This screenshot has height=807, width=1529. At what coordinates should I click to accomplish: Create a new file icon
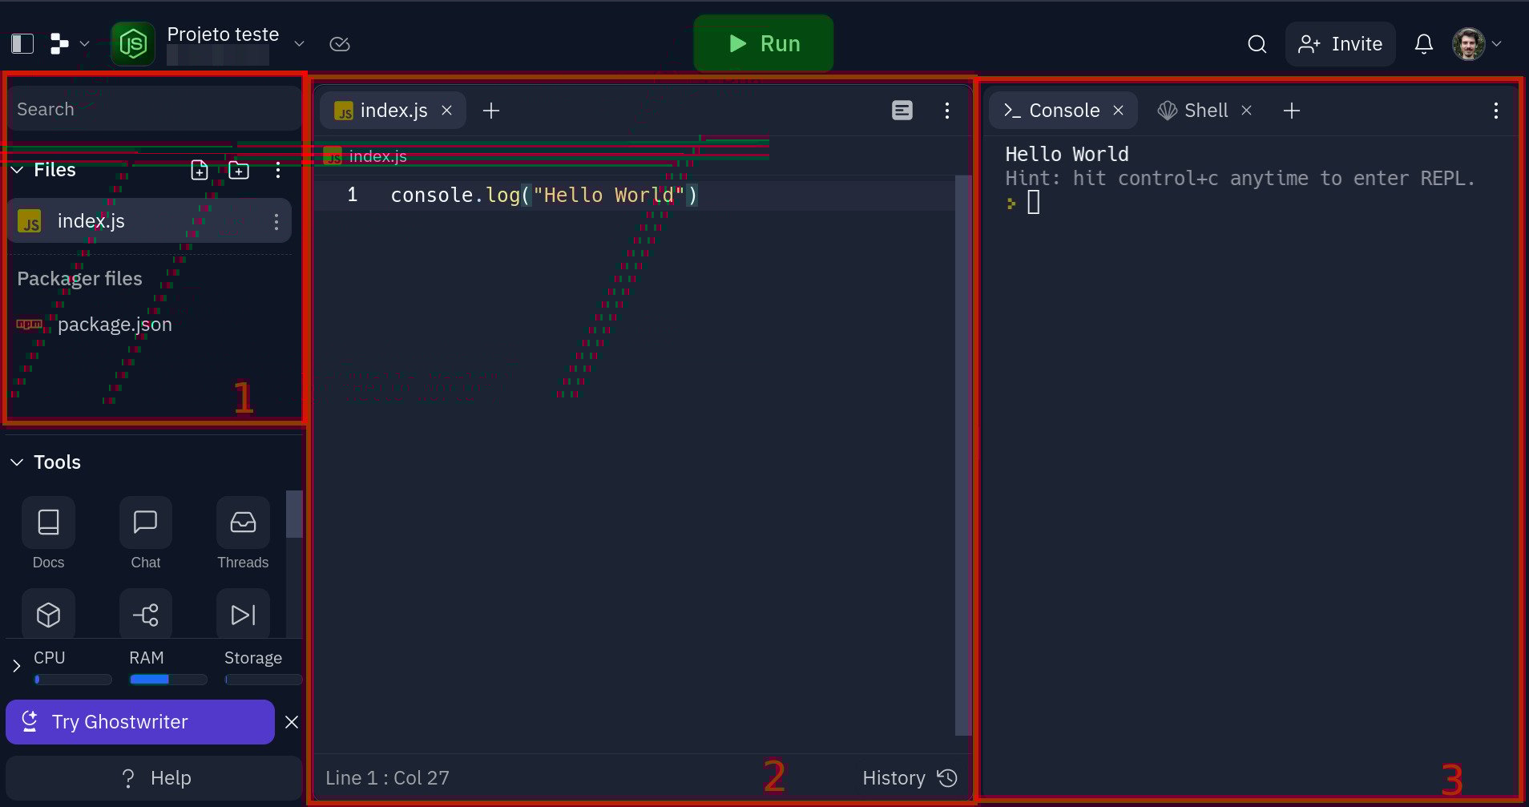[200, 170]
